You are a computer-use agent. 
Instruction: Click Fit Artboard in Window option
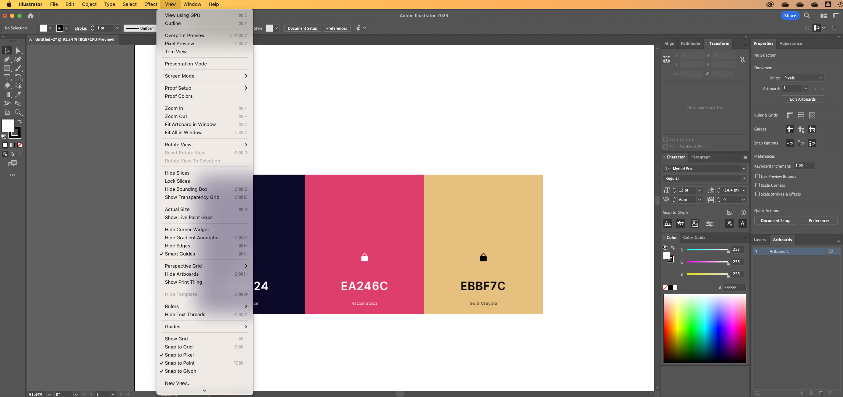(x=190, y=124)
